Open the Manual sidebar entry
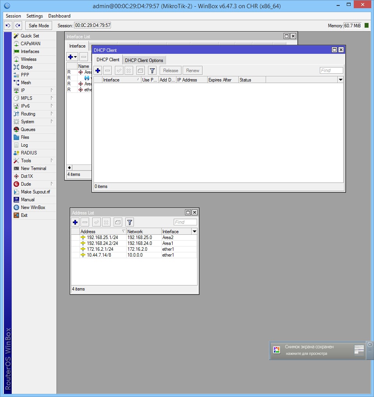Screen dimensions: 374x397 [34, 200]
